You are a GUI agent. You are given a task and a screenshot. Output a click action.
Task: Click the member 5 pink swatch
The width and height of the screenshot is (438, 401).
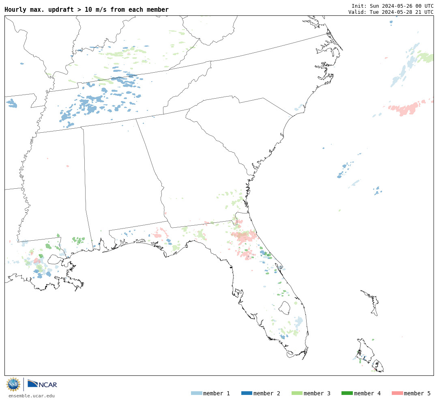pos(397,393)
